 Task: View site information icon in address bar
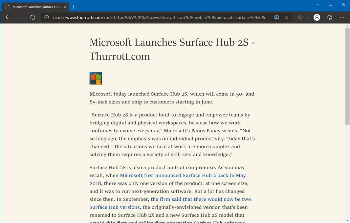[47, 17]
